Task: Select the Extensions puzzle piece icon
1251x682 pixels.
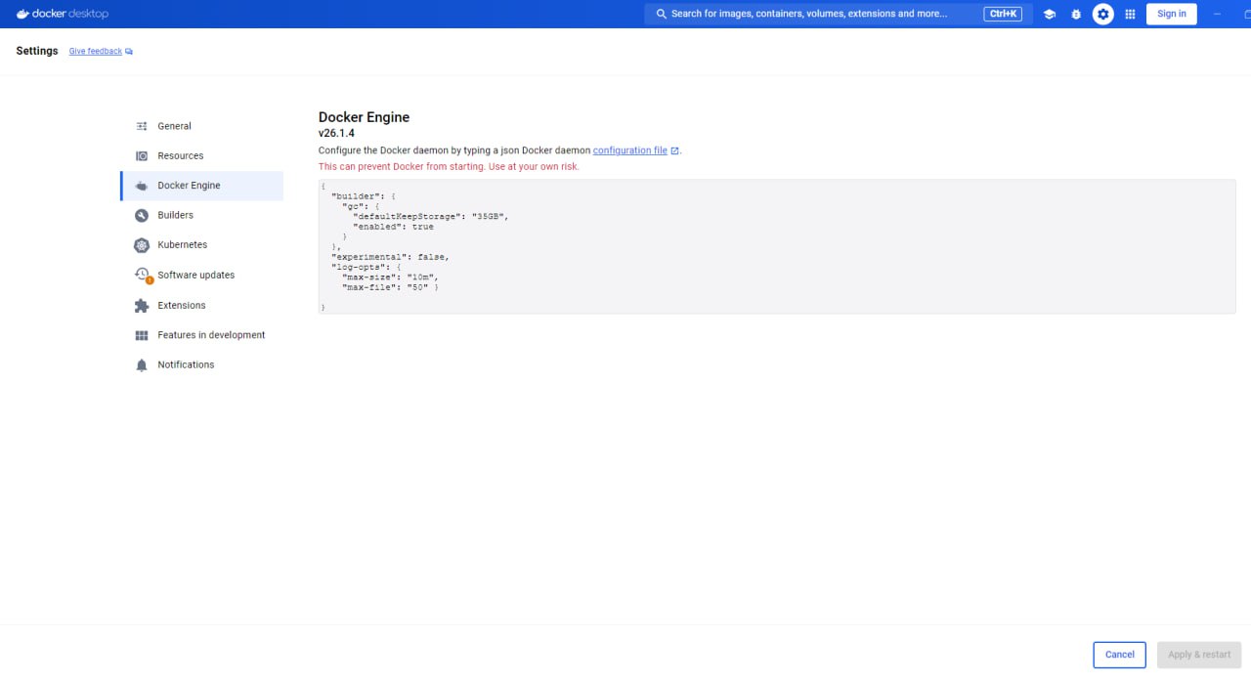Action: (142, 306)
